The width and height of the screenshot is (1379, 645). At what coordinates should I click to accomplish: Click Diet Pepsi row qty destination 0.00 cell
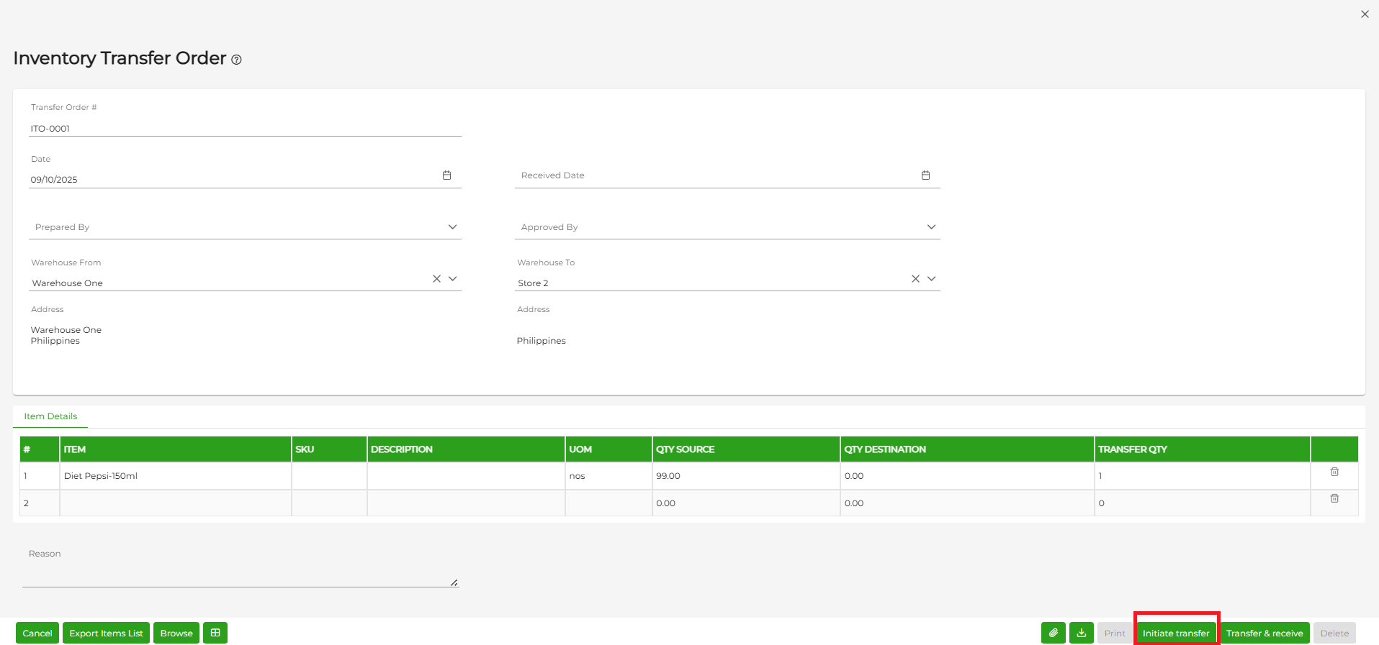coord(967,476)
